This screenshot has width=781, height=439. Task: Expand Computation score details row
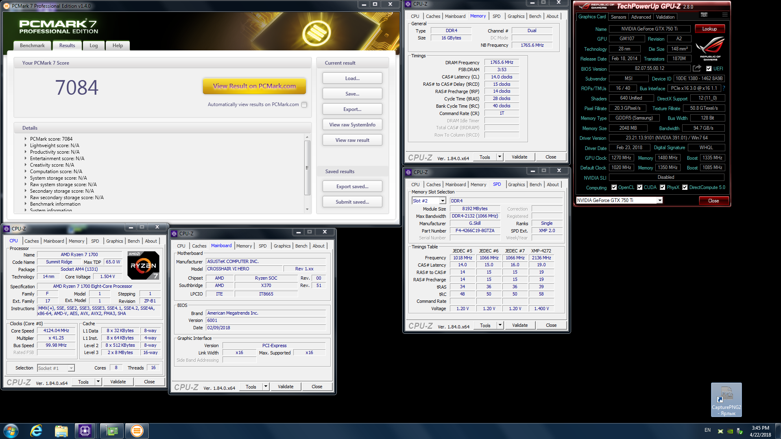tap(25, 172)
